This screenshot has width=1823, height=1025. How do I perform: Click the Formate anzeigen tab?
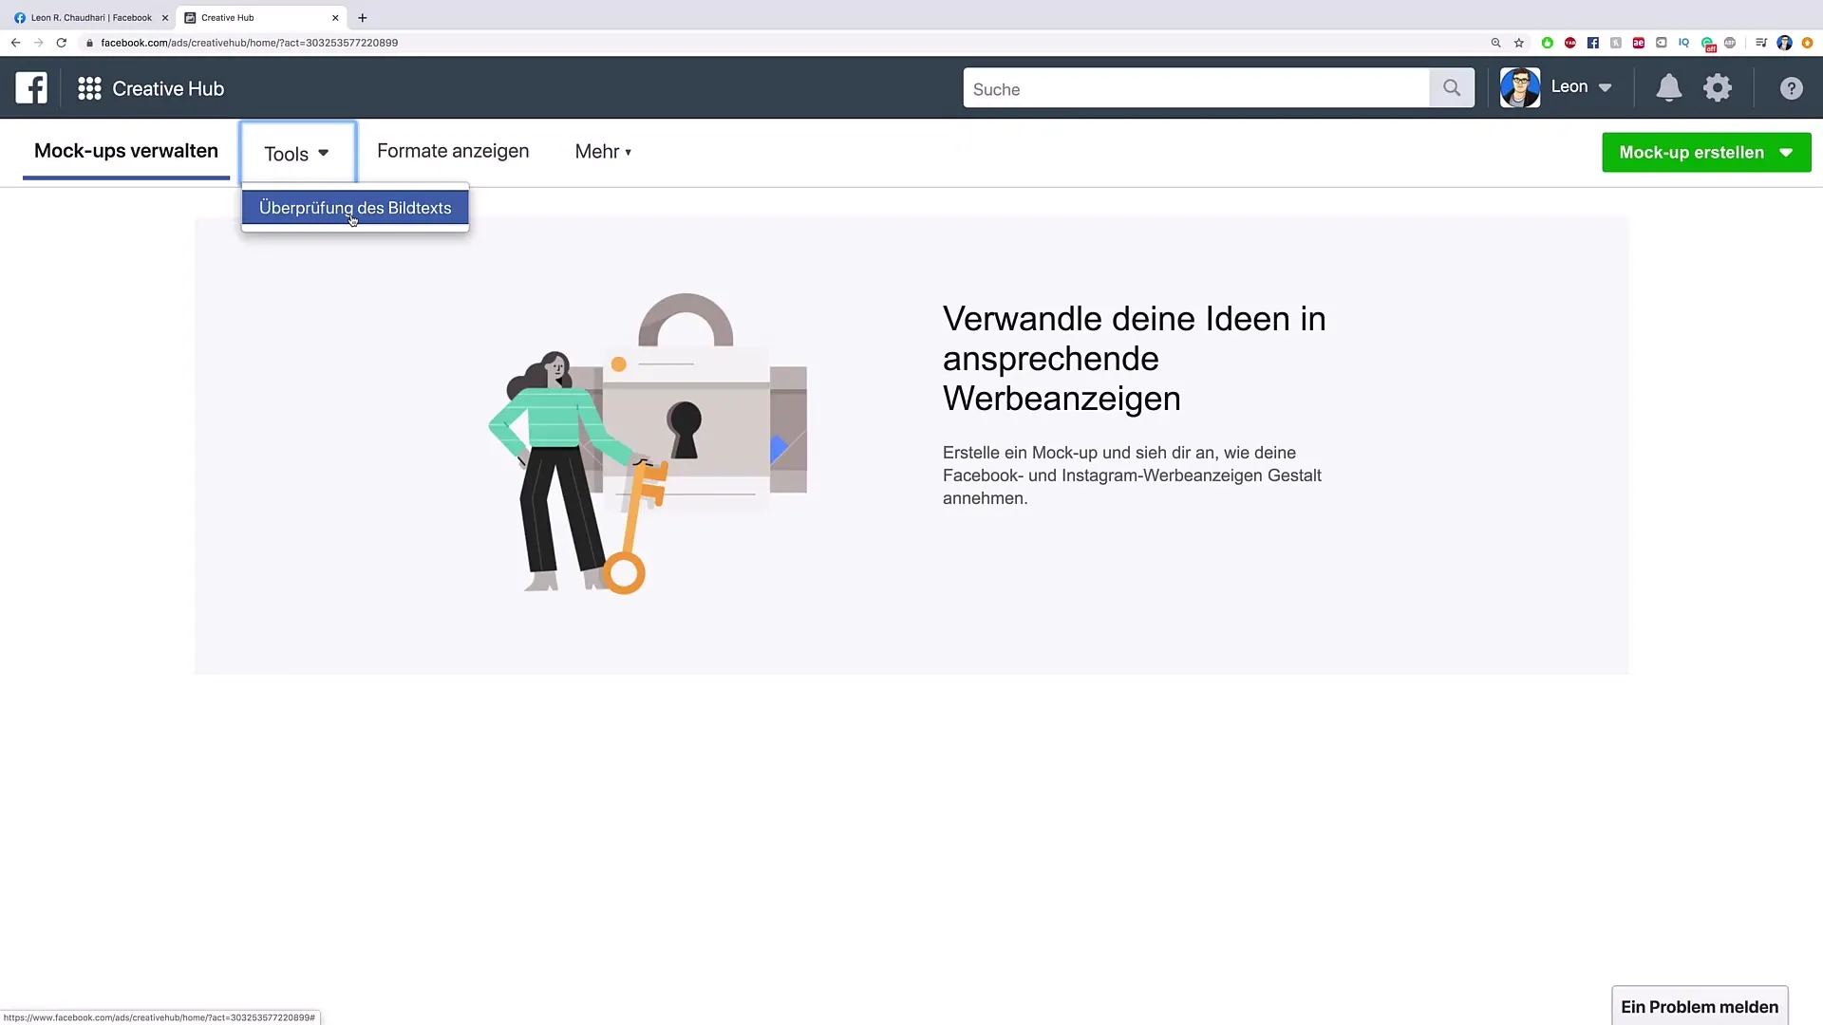point(453,150)
